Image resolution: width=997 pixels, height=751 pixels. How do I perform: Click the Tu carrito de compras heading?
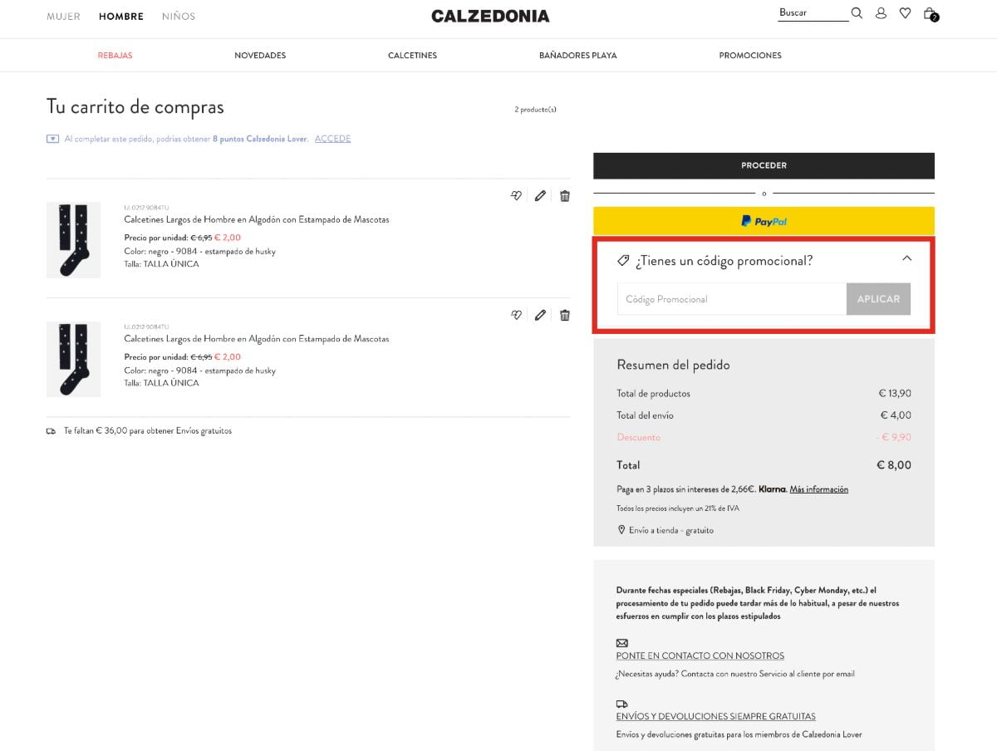(x=135, y=107)
